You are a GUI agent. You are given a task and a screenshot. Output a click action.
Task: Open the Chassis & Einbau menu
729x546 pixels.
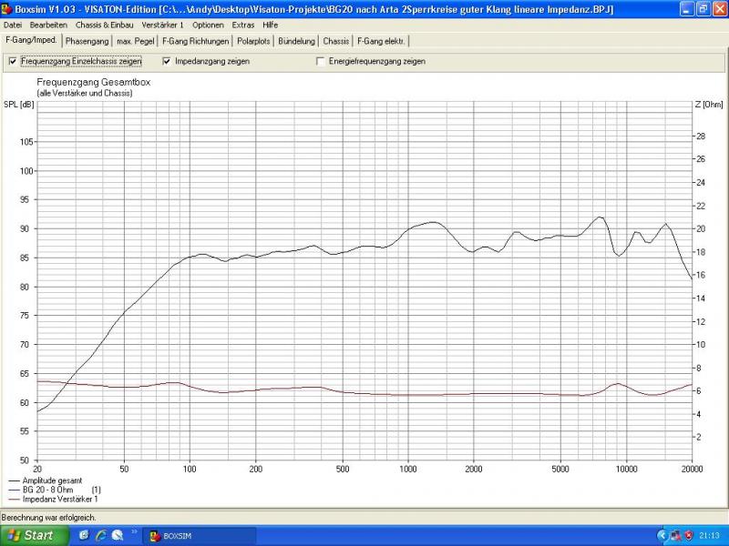(104, 25)
